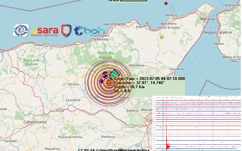242x151 pixels.
Task: Click the Origin Time text line
Action: [149, 79]
